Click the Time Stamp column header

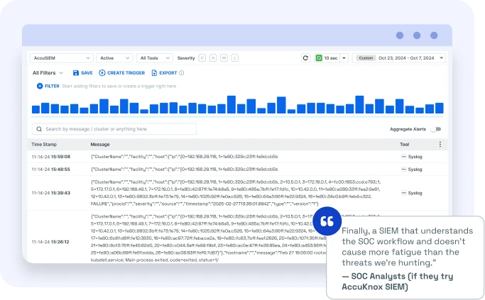coord(44,144)
